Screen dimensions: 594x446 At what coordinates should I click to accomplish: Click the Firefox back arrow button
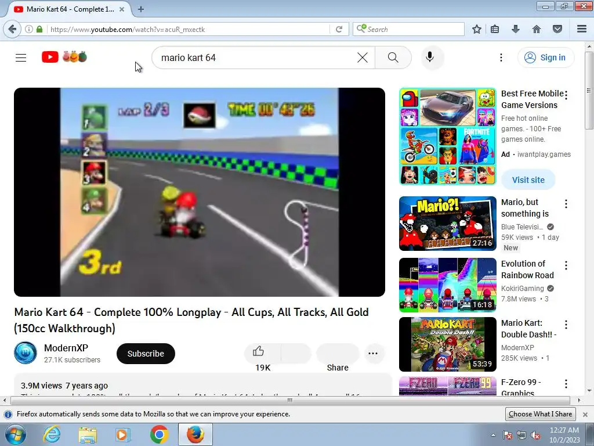13,29
